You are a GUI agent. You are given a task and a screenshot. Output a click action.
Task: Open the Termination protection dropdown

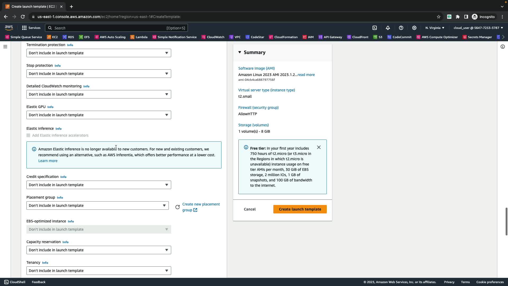[x=99, y=53]
